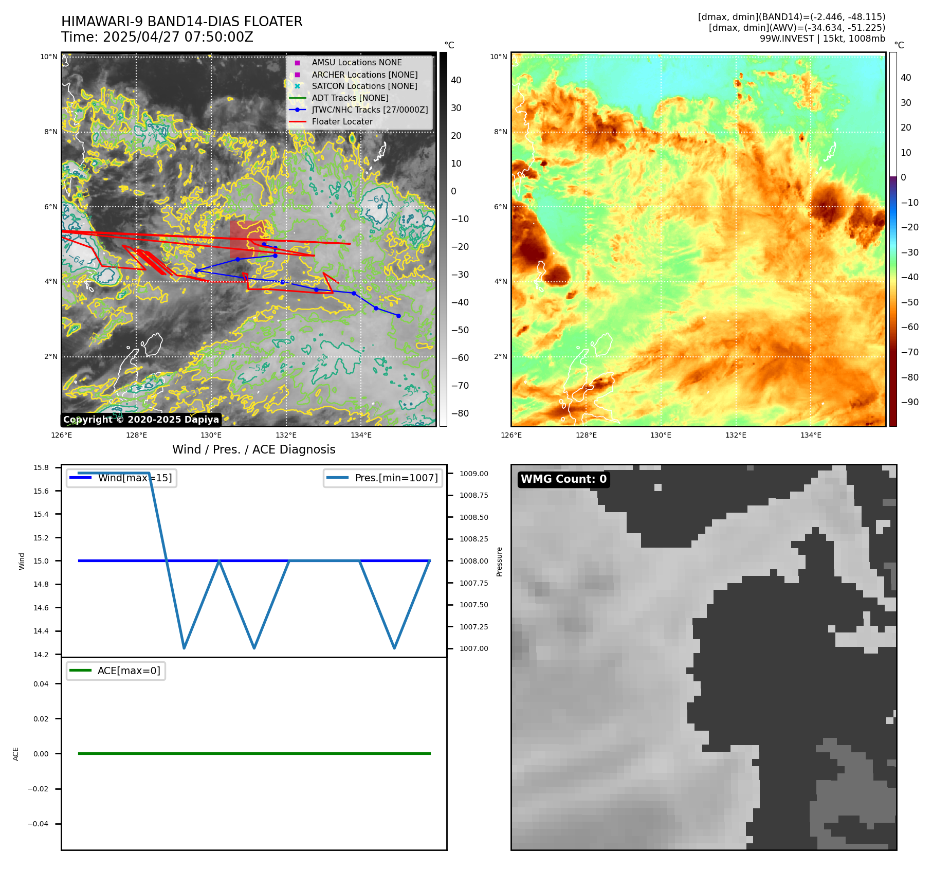Click the ACE[max=0] legend text
Screen dimensions: 932x869
[129, 671]
